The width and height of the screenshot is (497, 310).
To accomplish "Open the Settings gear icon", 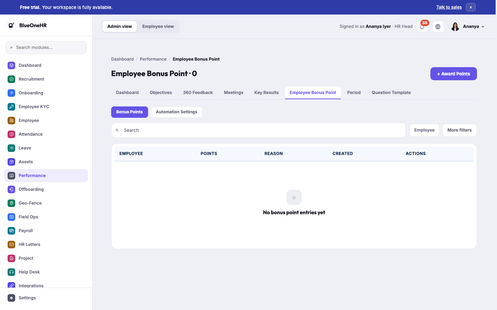I will click(11, 298).
